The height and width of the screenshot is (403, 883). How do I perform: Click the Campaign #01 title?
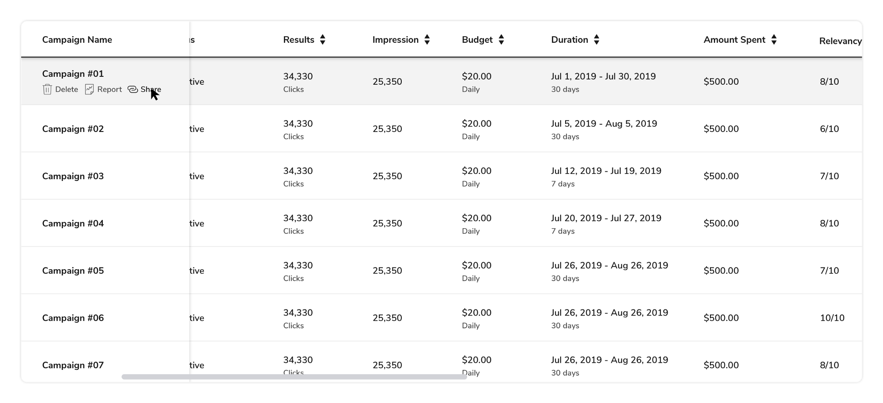73,74
